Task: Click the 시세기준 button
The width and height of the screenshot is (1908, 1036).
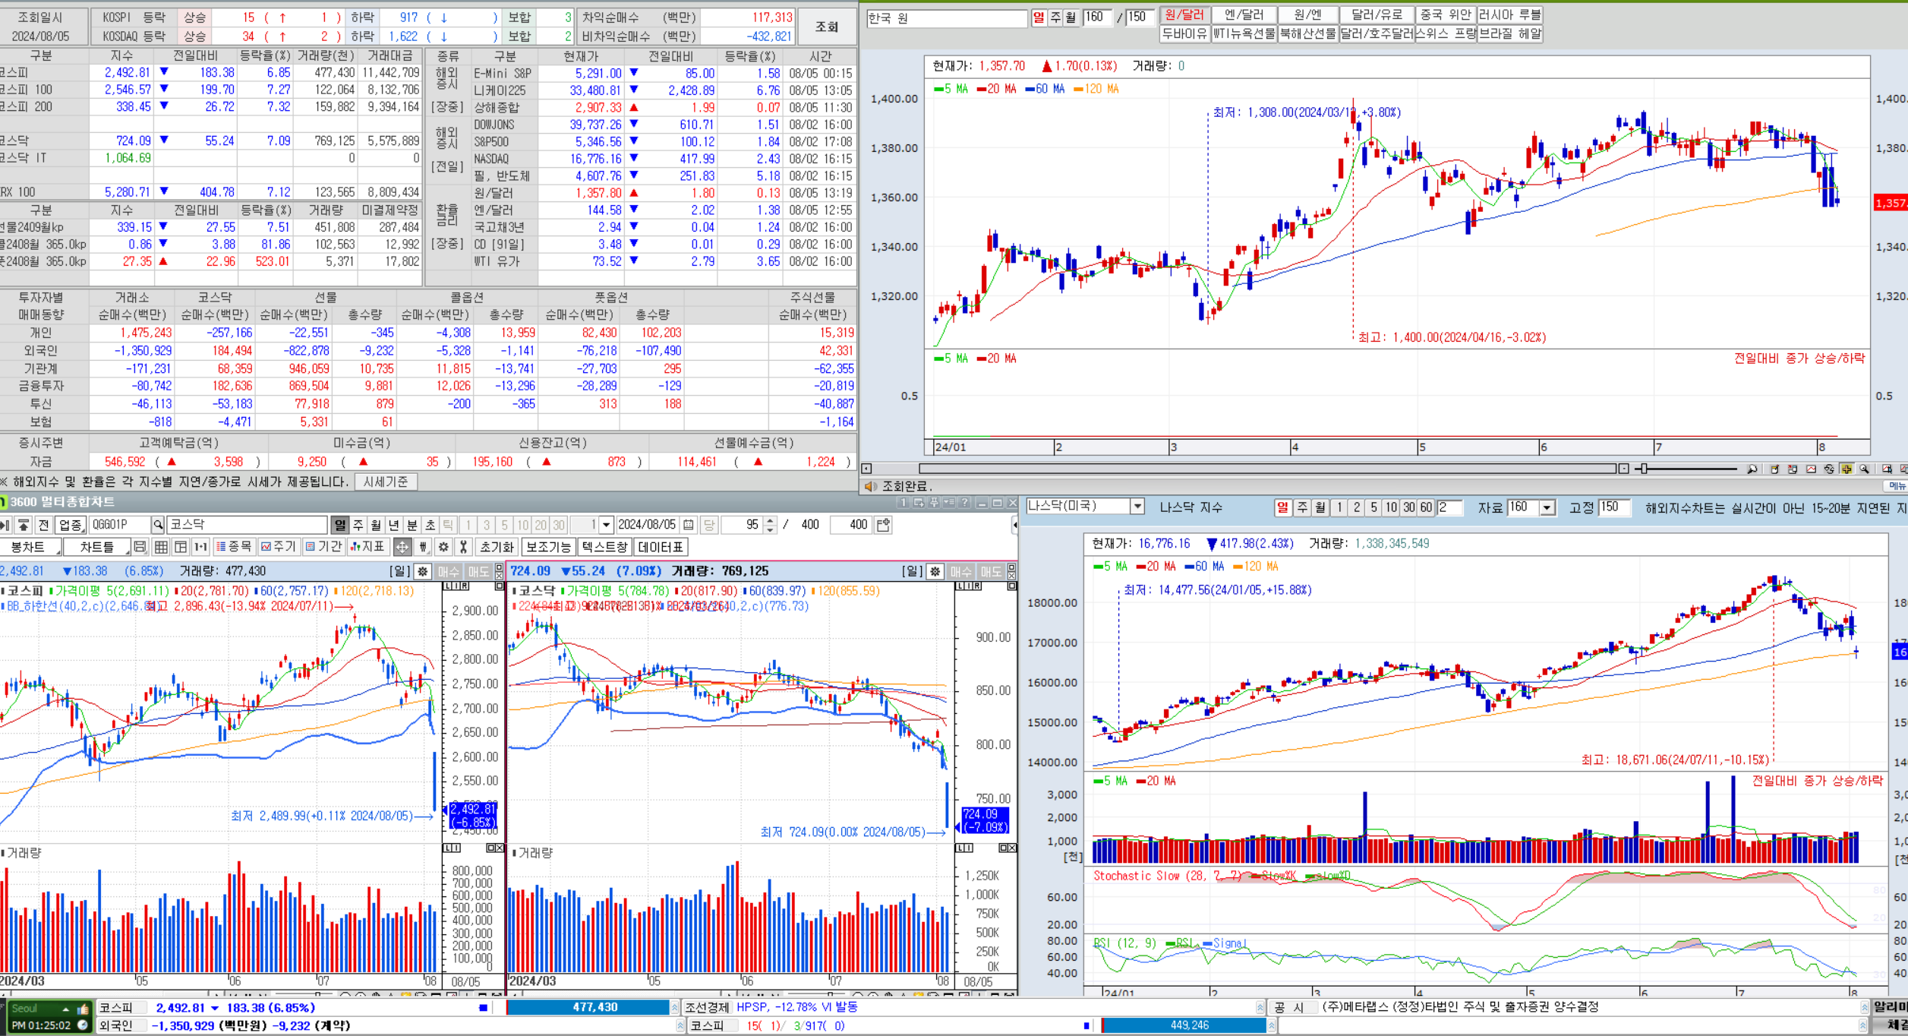Action: click(386, 482)
